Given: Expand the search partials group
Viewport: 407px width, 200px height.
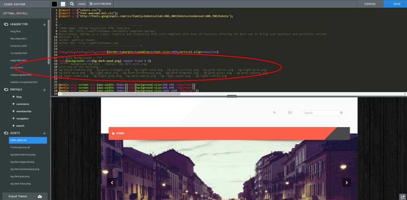Looking at the screenshot, I should (x=18, y=126).
